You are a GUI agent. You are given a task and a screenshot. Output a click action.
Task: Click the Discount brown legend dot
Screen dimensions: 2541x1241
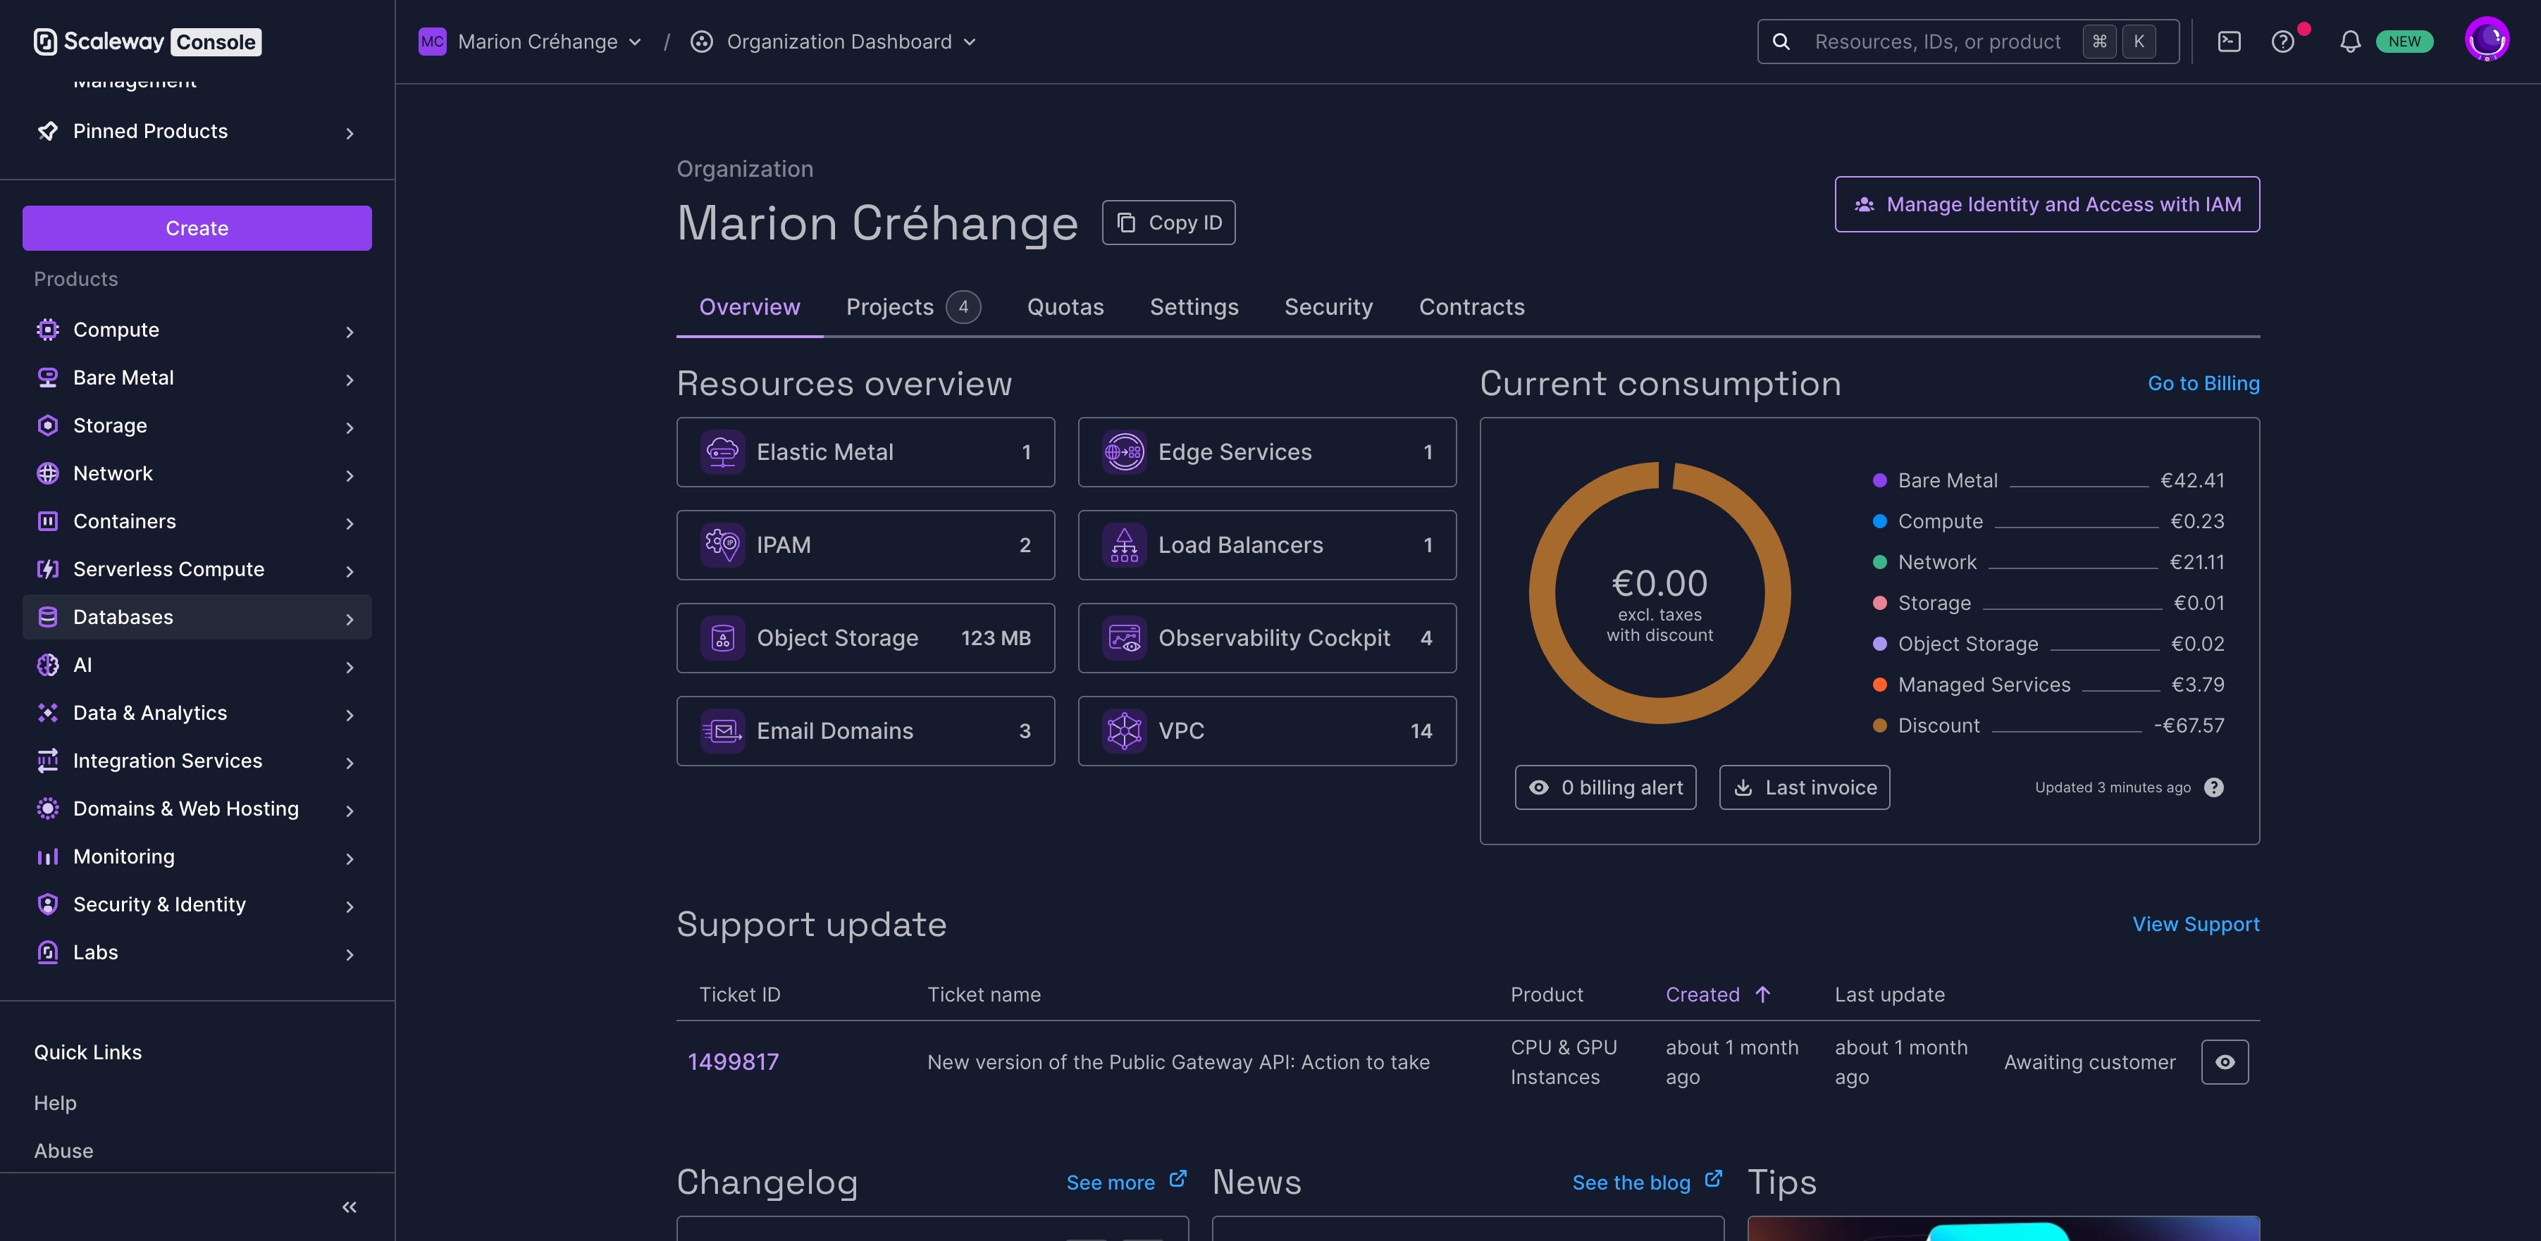pos(1879,725)
